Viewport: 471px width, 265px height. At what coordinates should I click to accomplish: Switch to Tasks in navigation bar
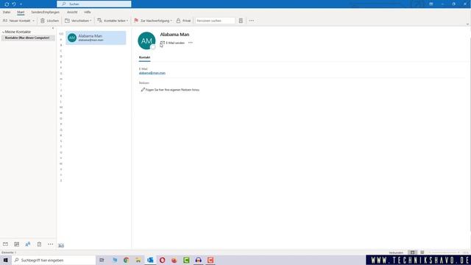click(x=39, y=244)
